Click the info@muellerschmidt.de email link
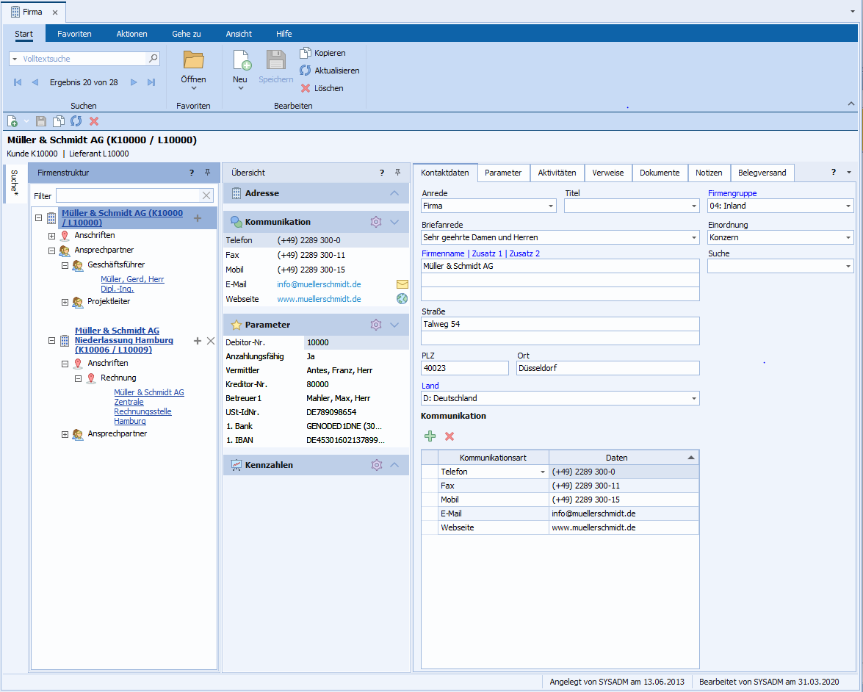Screen dimensions: 863x692 tap(319, 284)
